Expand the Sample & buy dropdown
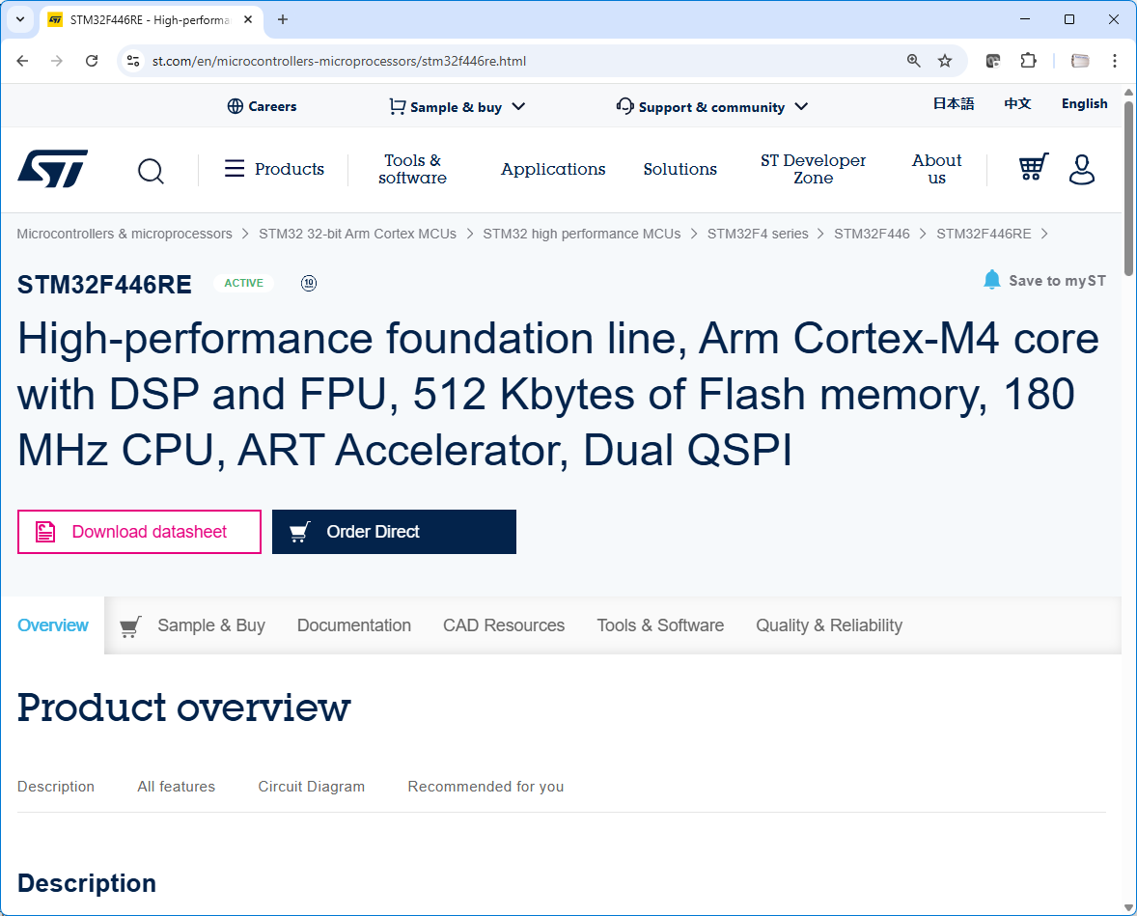The image size is (1137, 916). (519, 107)
